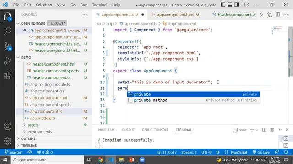Open Run and Debug view

pos(7,61)
